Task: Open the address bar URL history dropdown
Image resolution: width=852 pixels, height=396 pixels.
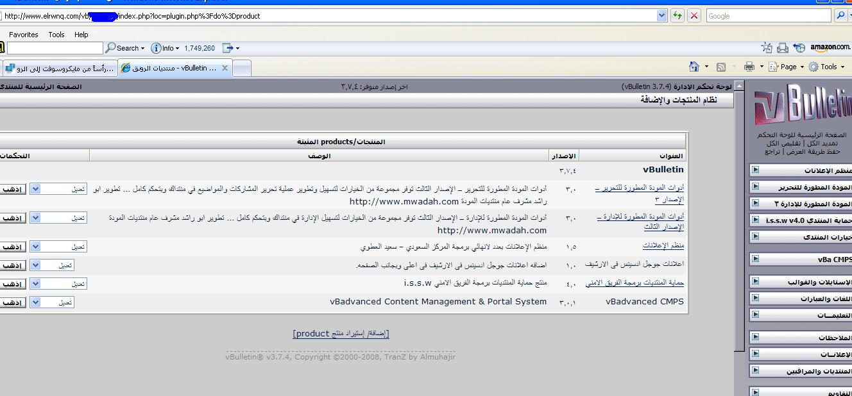Action: coord(662,16)
